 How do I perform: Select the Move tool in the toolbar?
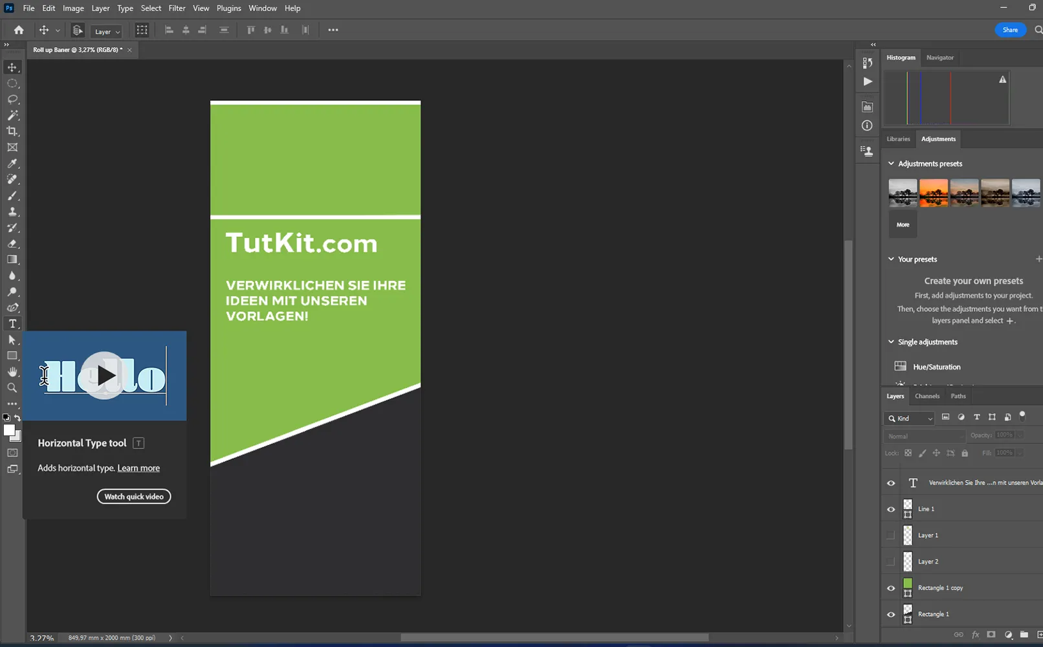(x=12, y=67)
